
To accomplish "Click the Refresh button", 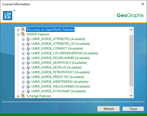I will 109,109.
